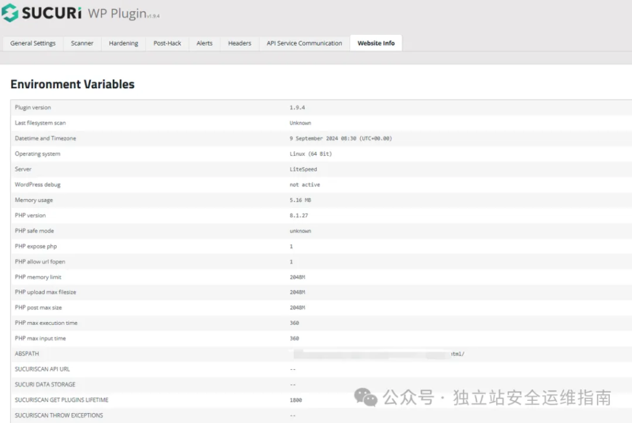
Task: Open the General Settings tab
Action: click(33, 43)
